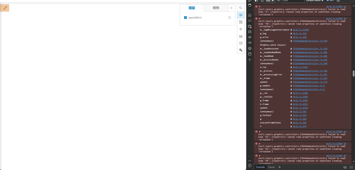Click the undock drawer icon left of collapse
This screenshot has height=170, width=355.
345,167
